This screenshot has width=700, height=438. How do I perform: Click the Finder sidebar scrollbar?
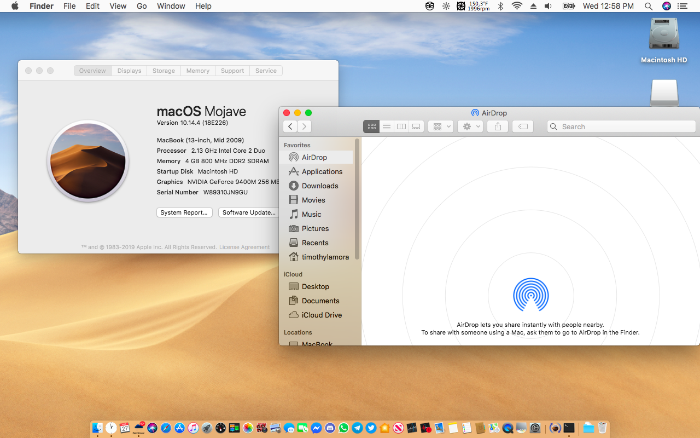click(x=357, y=199)
